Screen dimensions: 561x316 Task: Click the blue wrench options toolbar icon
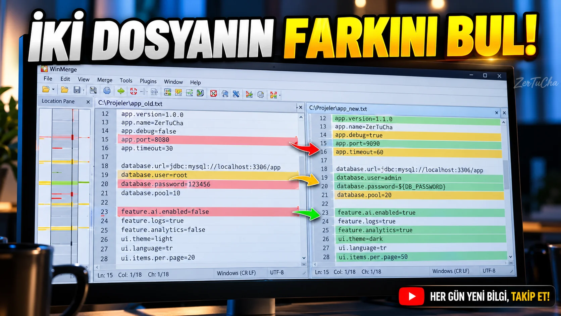pos(236,94)
